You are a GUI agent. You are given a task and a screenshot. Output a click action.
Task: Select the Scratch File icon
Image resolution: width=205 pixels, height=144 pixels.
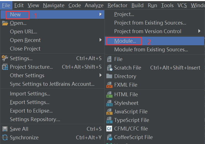(110, 68)
